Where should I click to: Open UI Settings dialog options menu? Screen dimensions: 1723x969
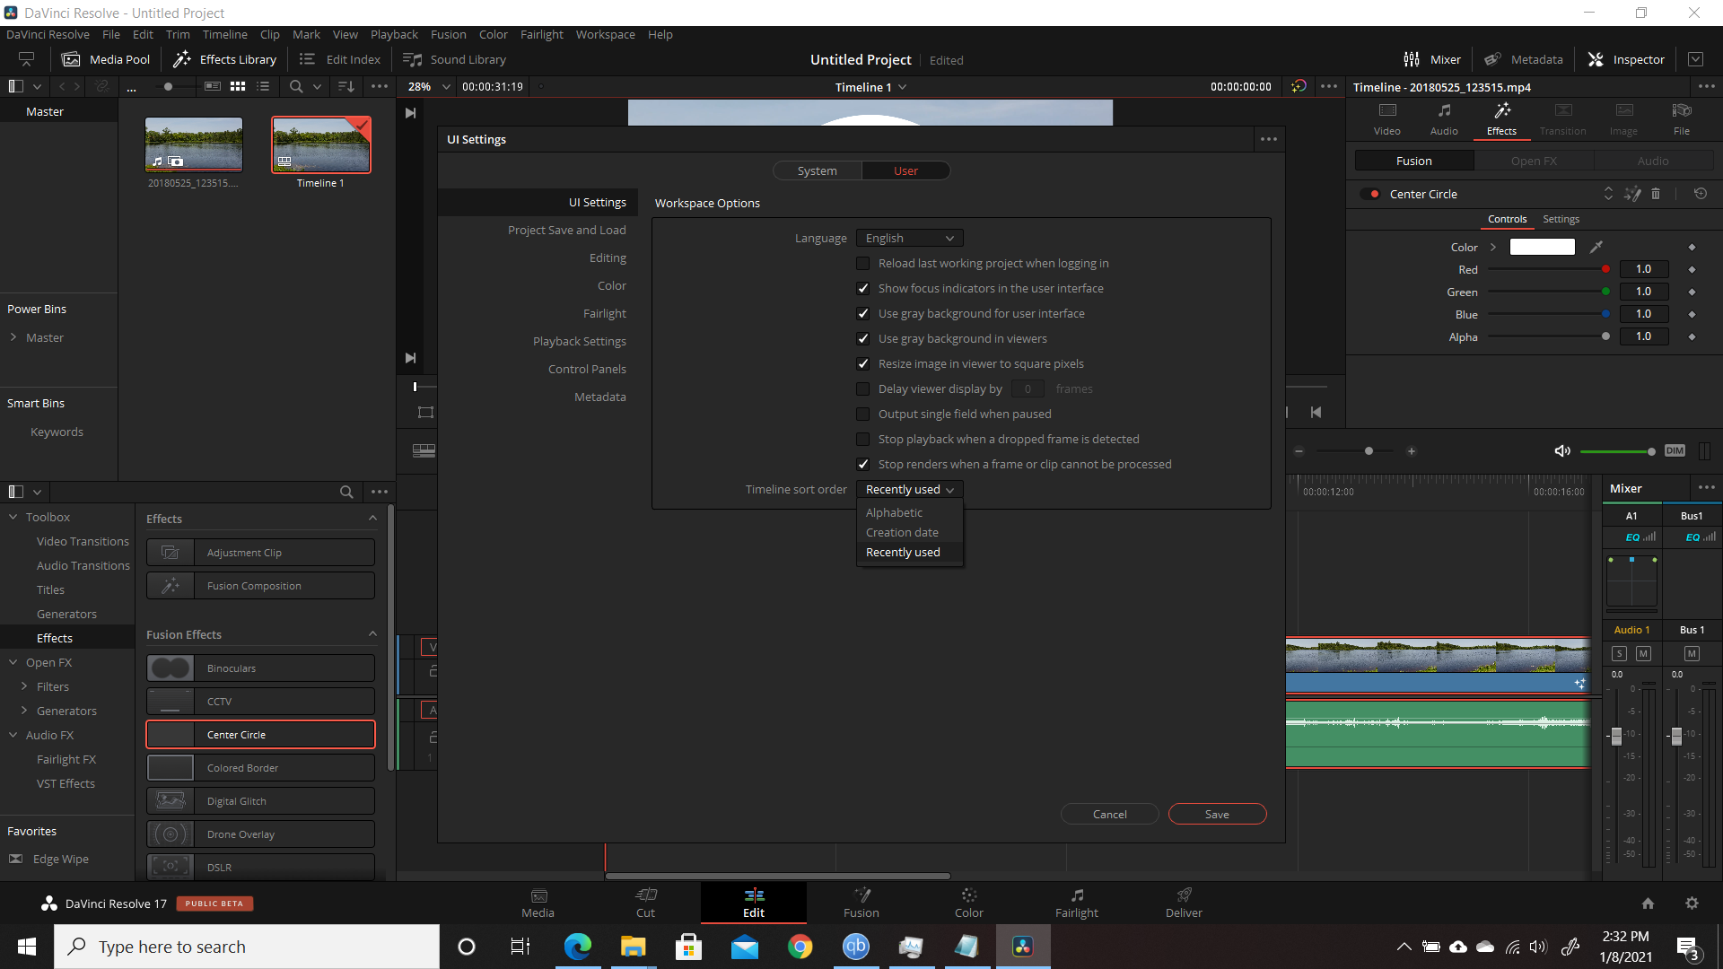1268,139
